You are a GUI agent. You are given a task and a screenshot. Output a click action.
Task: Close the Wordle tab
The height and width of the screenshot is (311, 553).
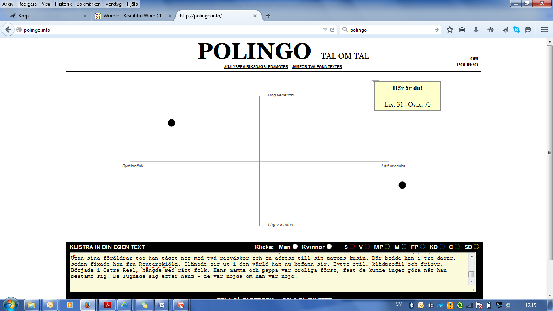(x=170, y=16)
